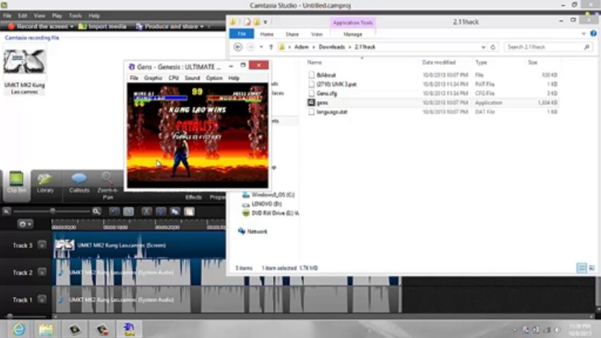Expand the address bar history dropdown
The image size is (601, 338).
483,47
